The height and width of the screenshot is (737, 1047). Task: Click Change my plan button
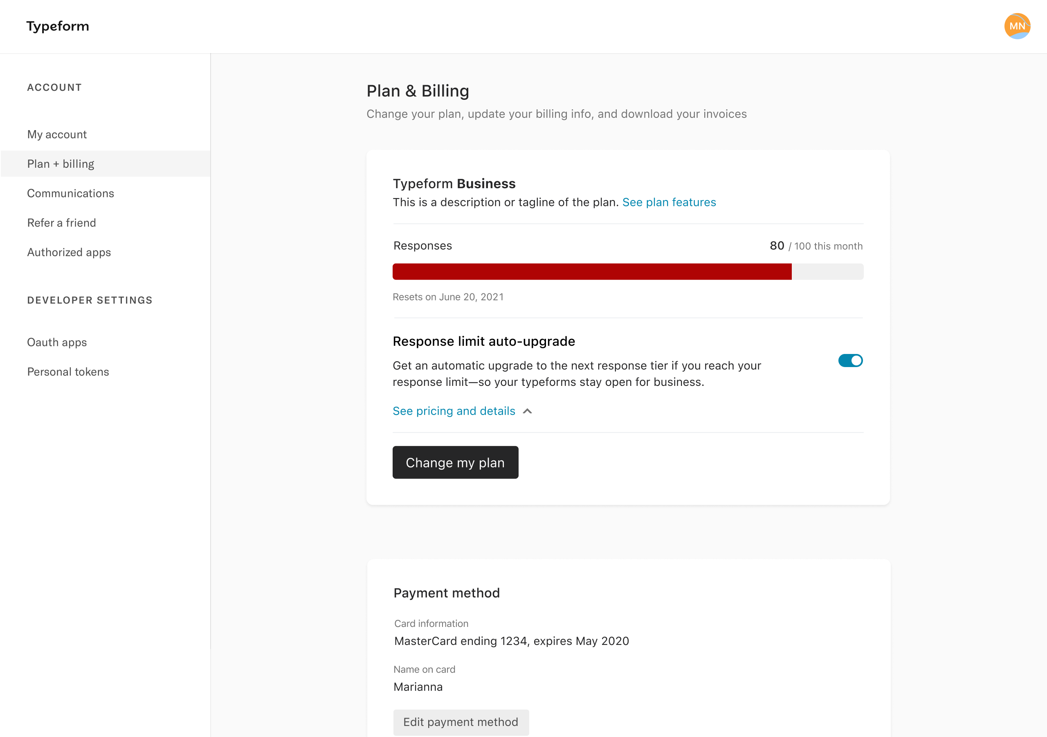click(x=455, y=462)
